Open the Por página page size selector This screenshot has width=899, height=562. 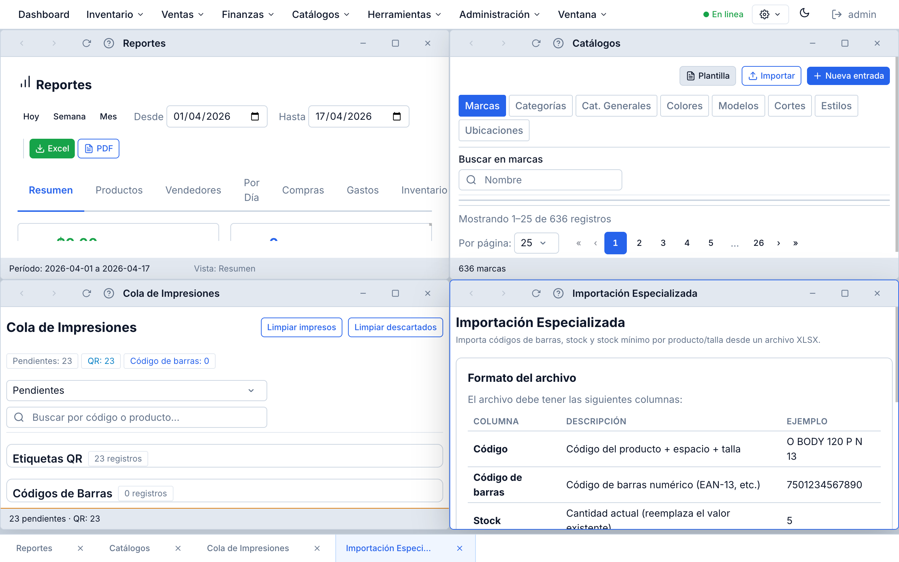(x=536, y=243)
